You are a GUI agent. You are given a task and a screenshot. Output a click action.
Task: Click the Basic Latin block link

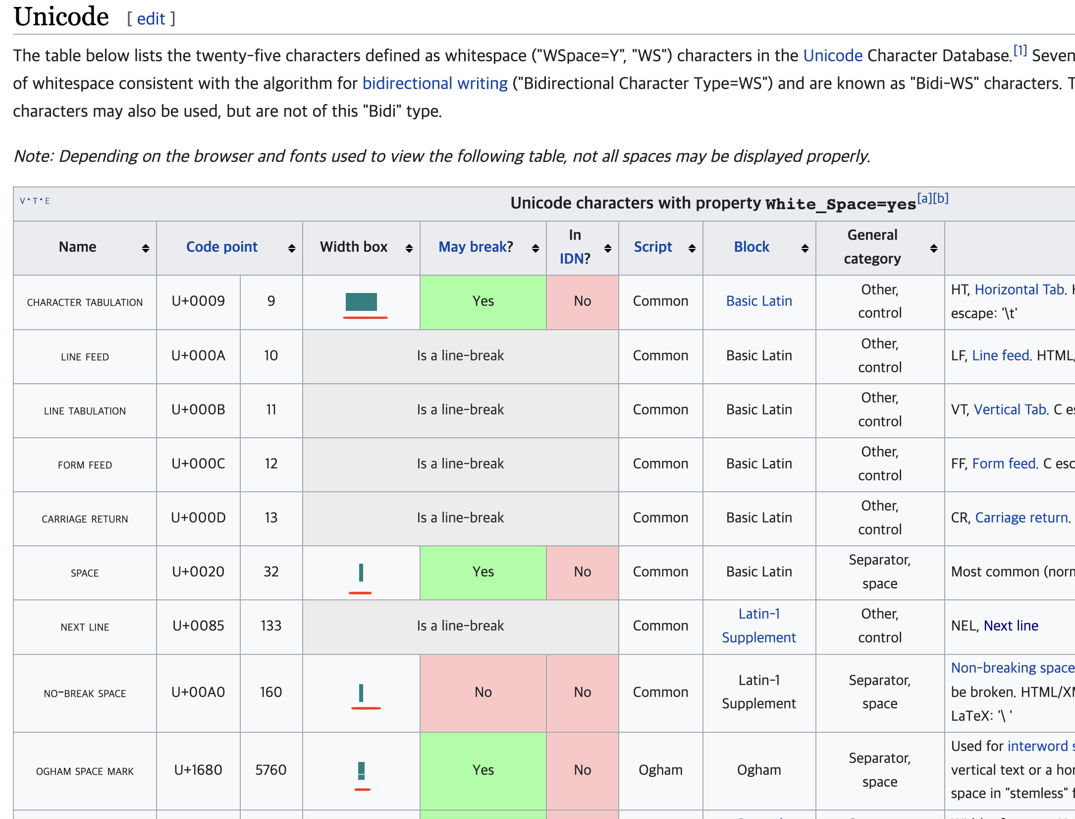758,301
